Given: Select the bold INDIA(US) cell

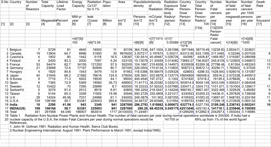Looking at the screenshot, I should [17, 108].
